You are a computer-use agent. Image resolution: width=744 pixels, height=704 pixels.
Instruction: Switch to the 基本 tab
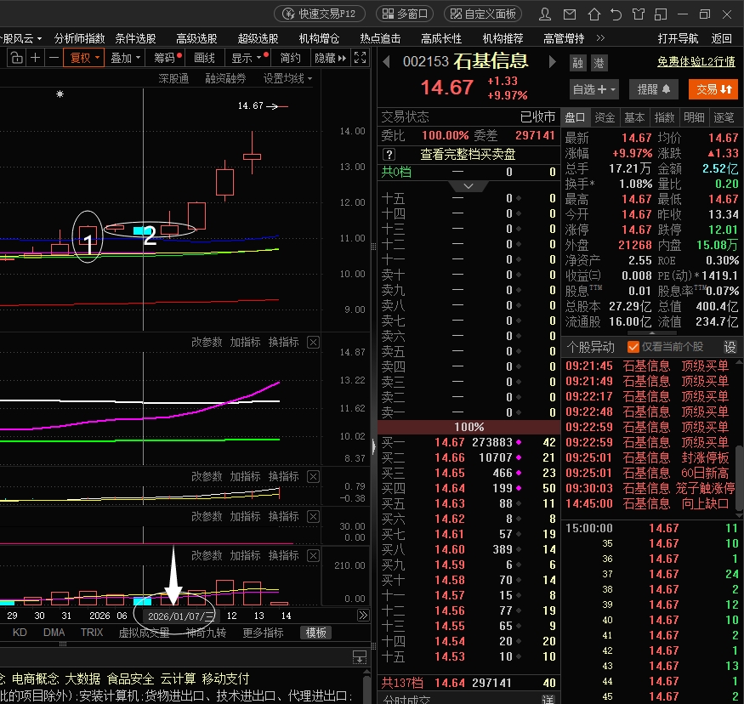(x=634, y=117)
